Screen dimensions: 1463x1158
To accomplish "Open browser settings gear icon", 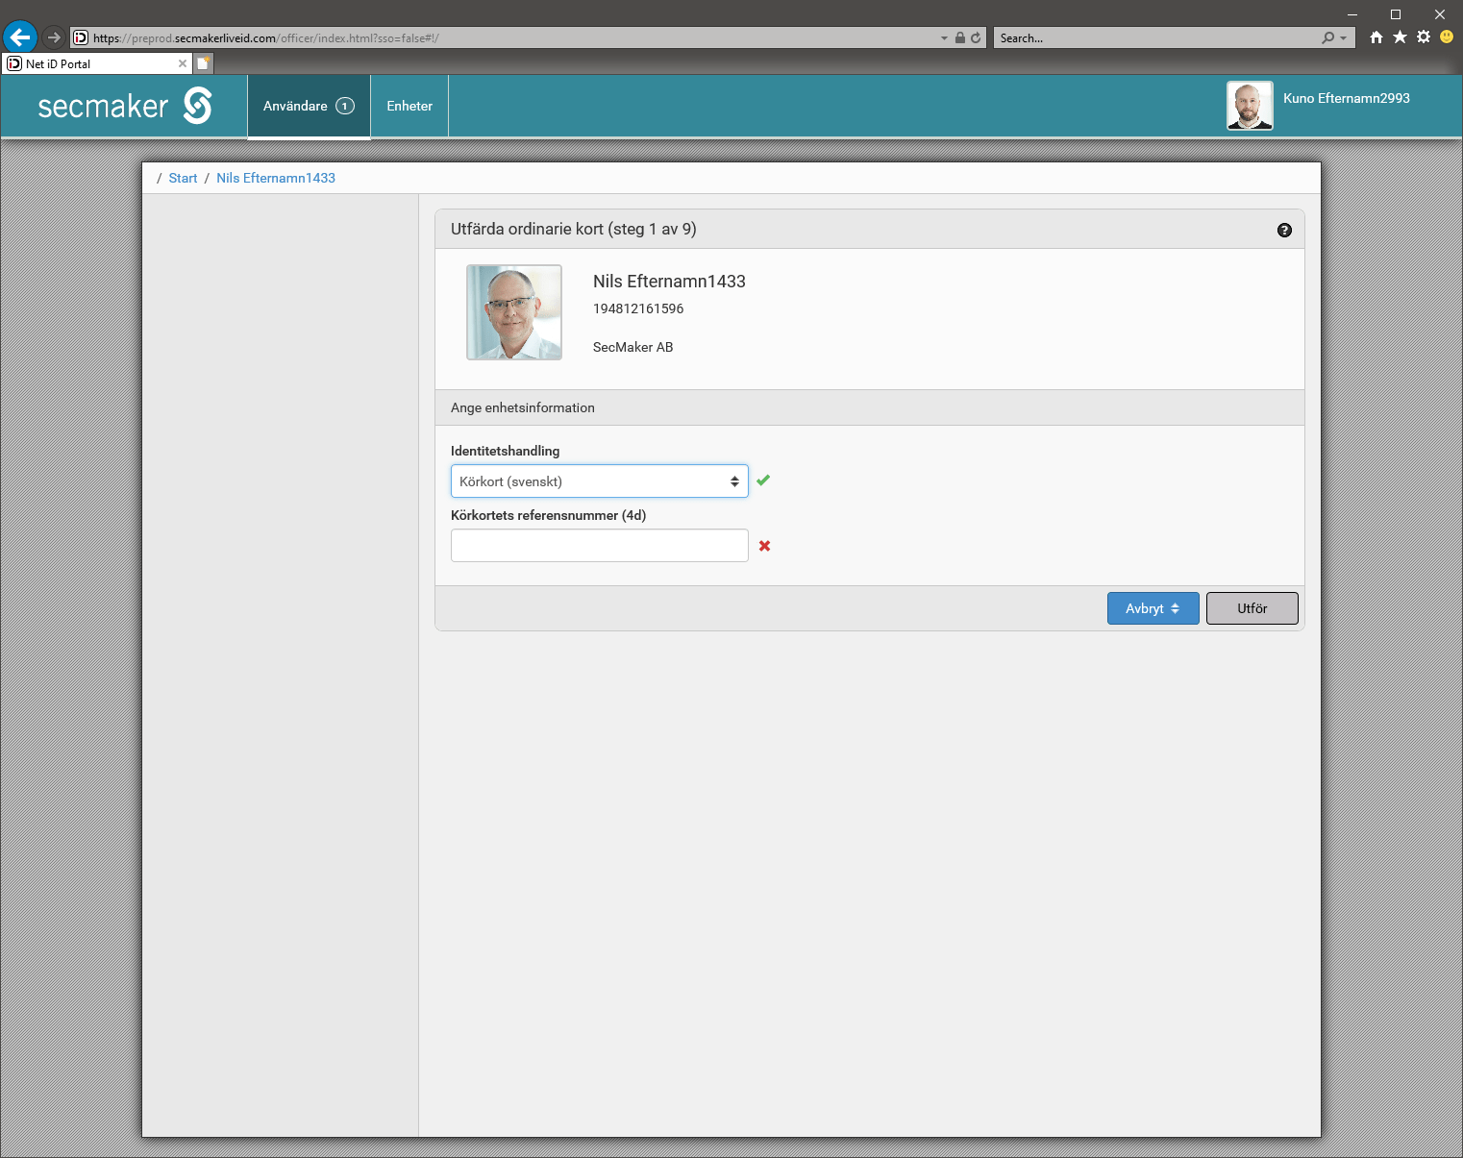I will 1424,37.
